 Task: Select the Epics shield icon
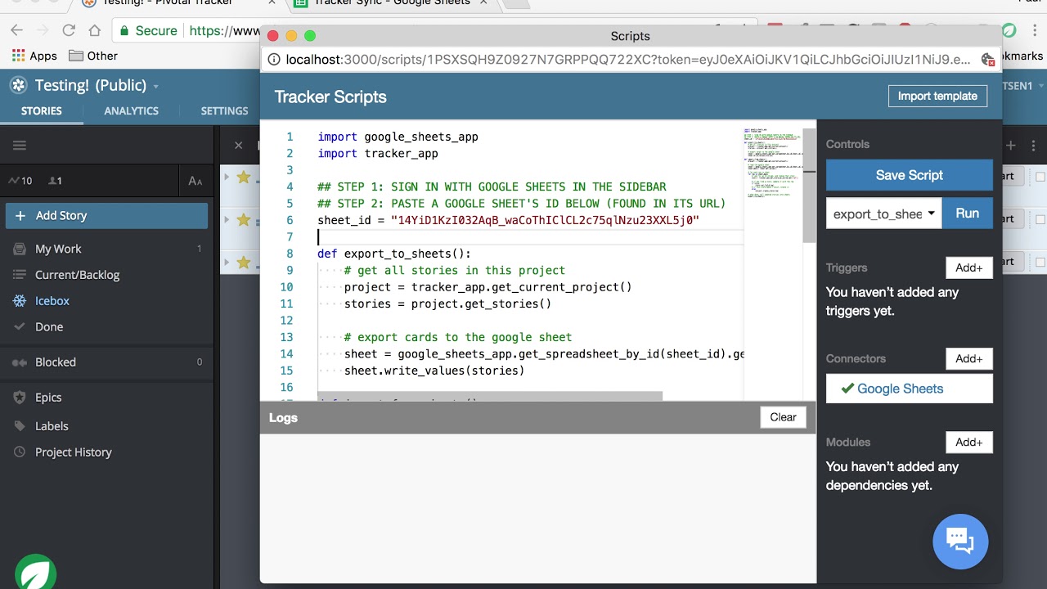click(x=18, y=397)
